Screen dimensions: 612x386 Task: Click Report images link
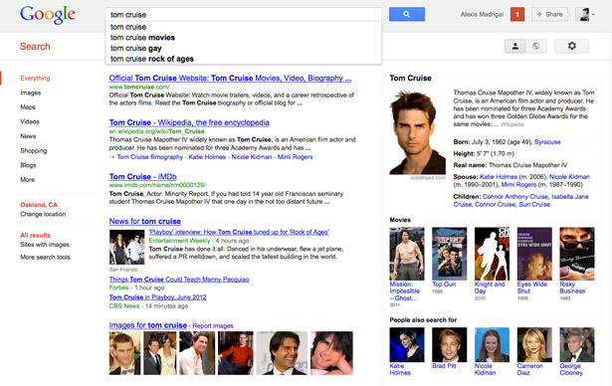point(213,325)
